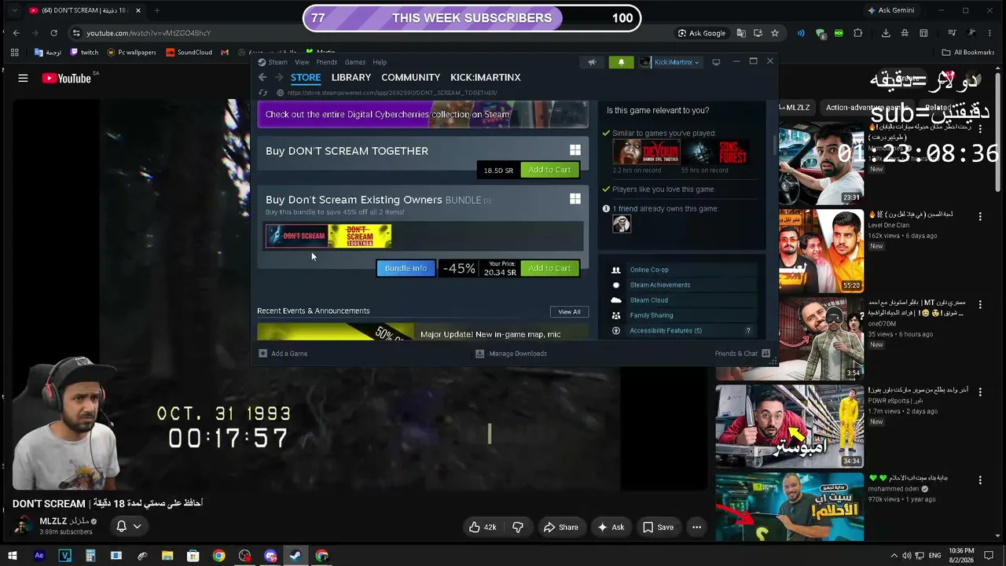Click the YouTube Ask button

pyautogui.click(x=611, y=527)
